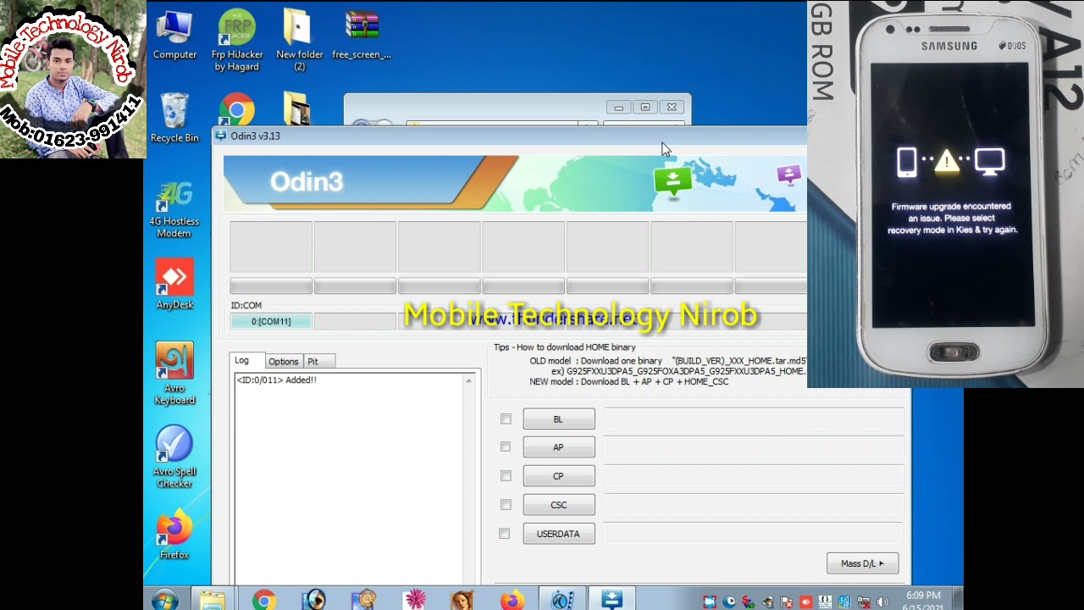Screen dimensions: 1084x610
Task: Click the BL file path field
Action: click(x=754, y=419)
